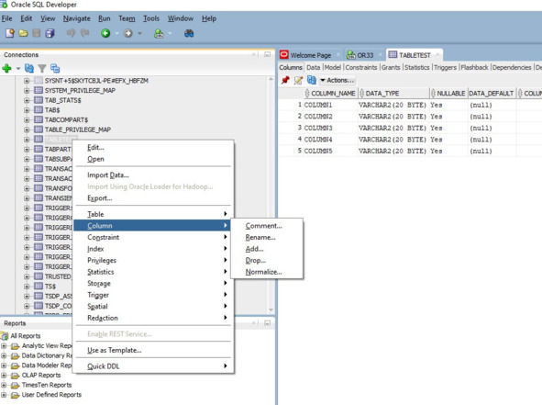This screenshot has width=542, height=405.
Task: Open the Constraint submenu entry
Action: click(153, 237)
